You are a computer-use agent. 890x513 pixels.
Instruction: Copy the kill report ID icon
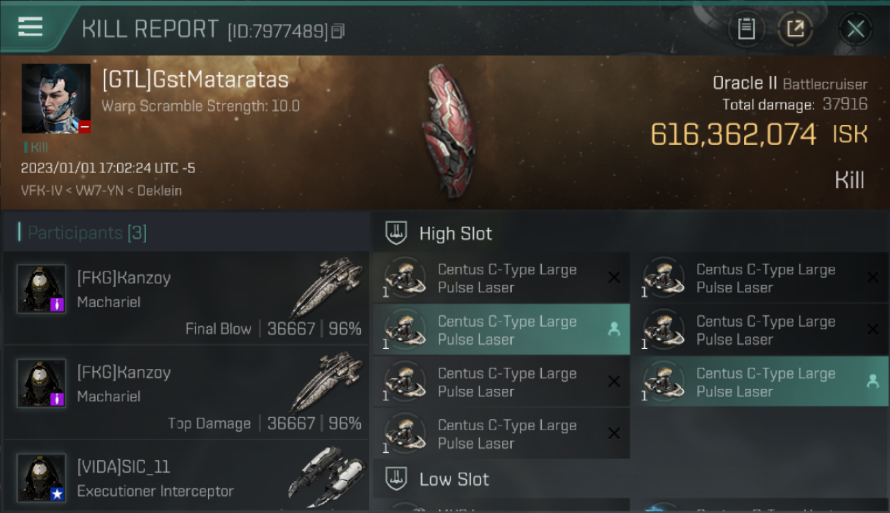coord(338,31)
